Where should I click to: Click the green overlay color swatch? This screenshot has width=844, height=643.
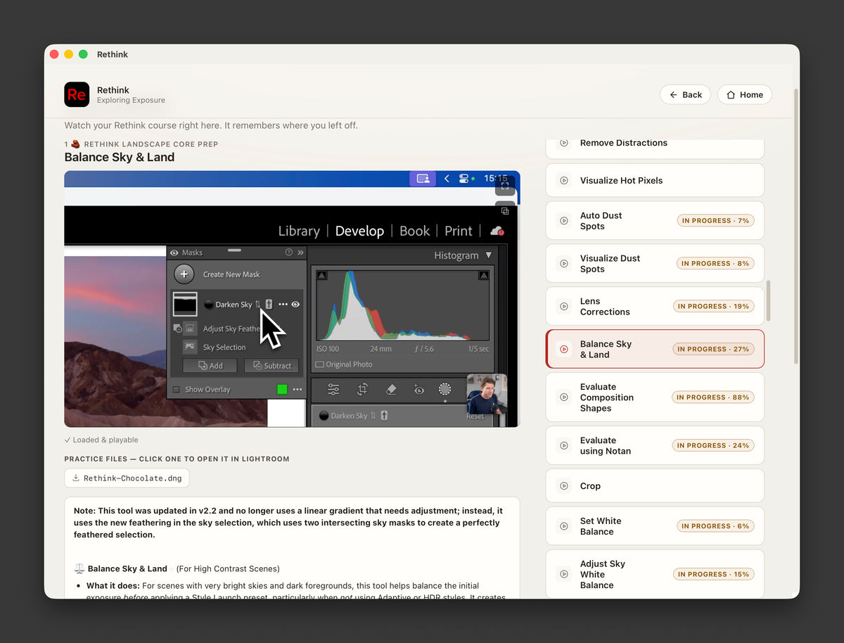click(282, 390)
